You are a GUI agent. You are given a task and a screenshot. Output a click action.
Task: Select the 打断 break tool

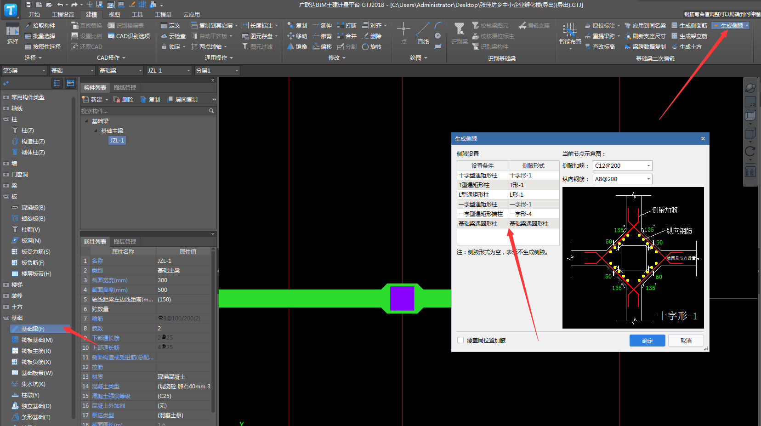point(346,26)
